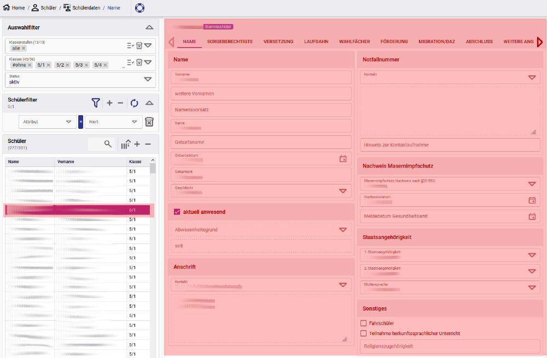Click the refresh icon in Schülerfilter

click(x=135, y=103)
